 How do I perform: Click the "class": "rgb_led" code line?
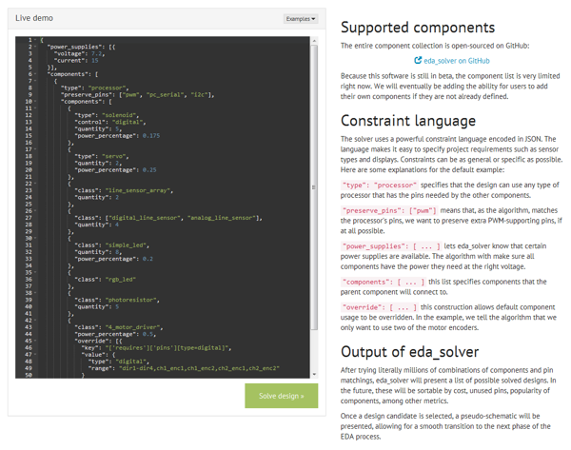pos(106,280)
